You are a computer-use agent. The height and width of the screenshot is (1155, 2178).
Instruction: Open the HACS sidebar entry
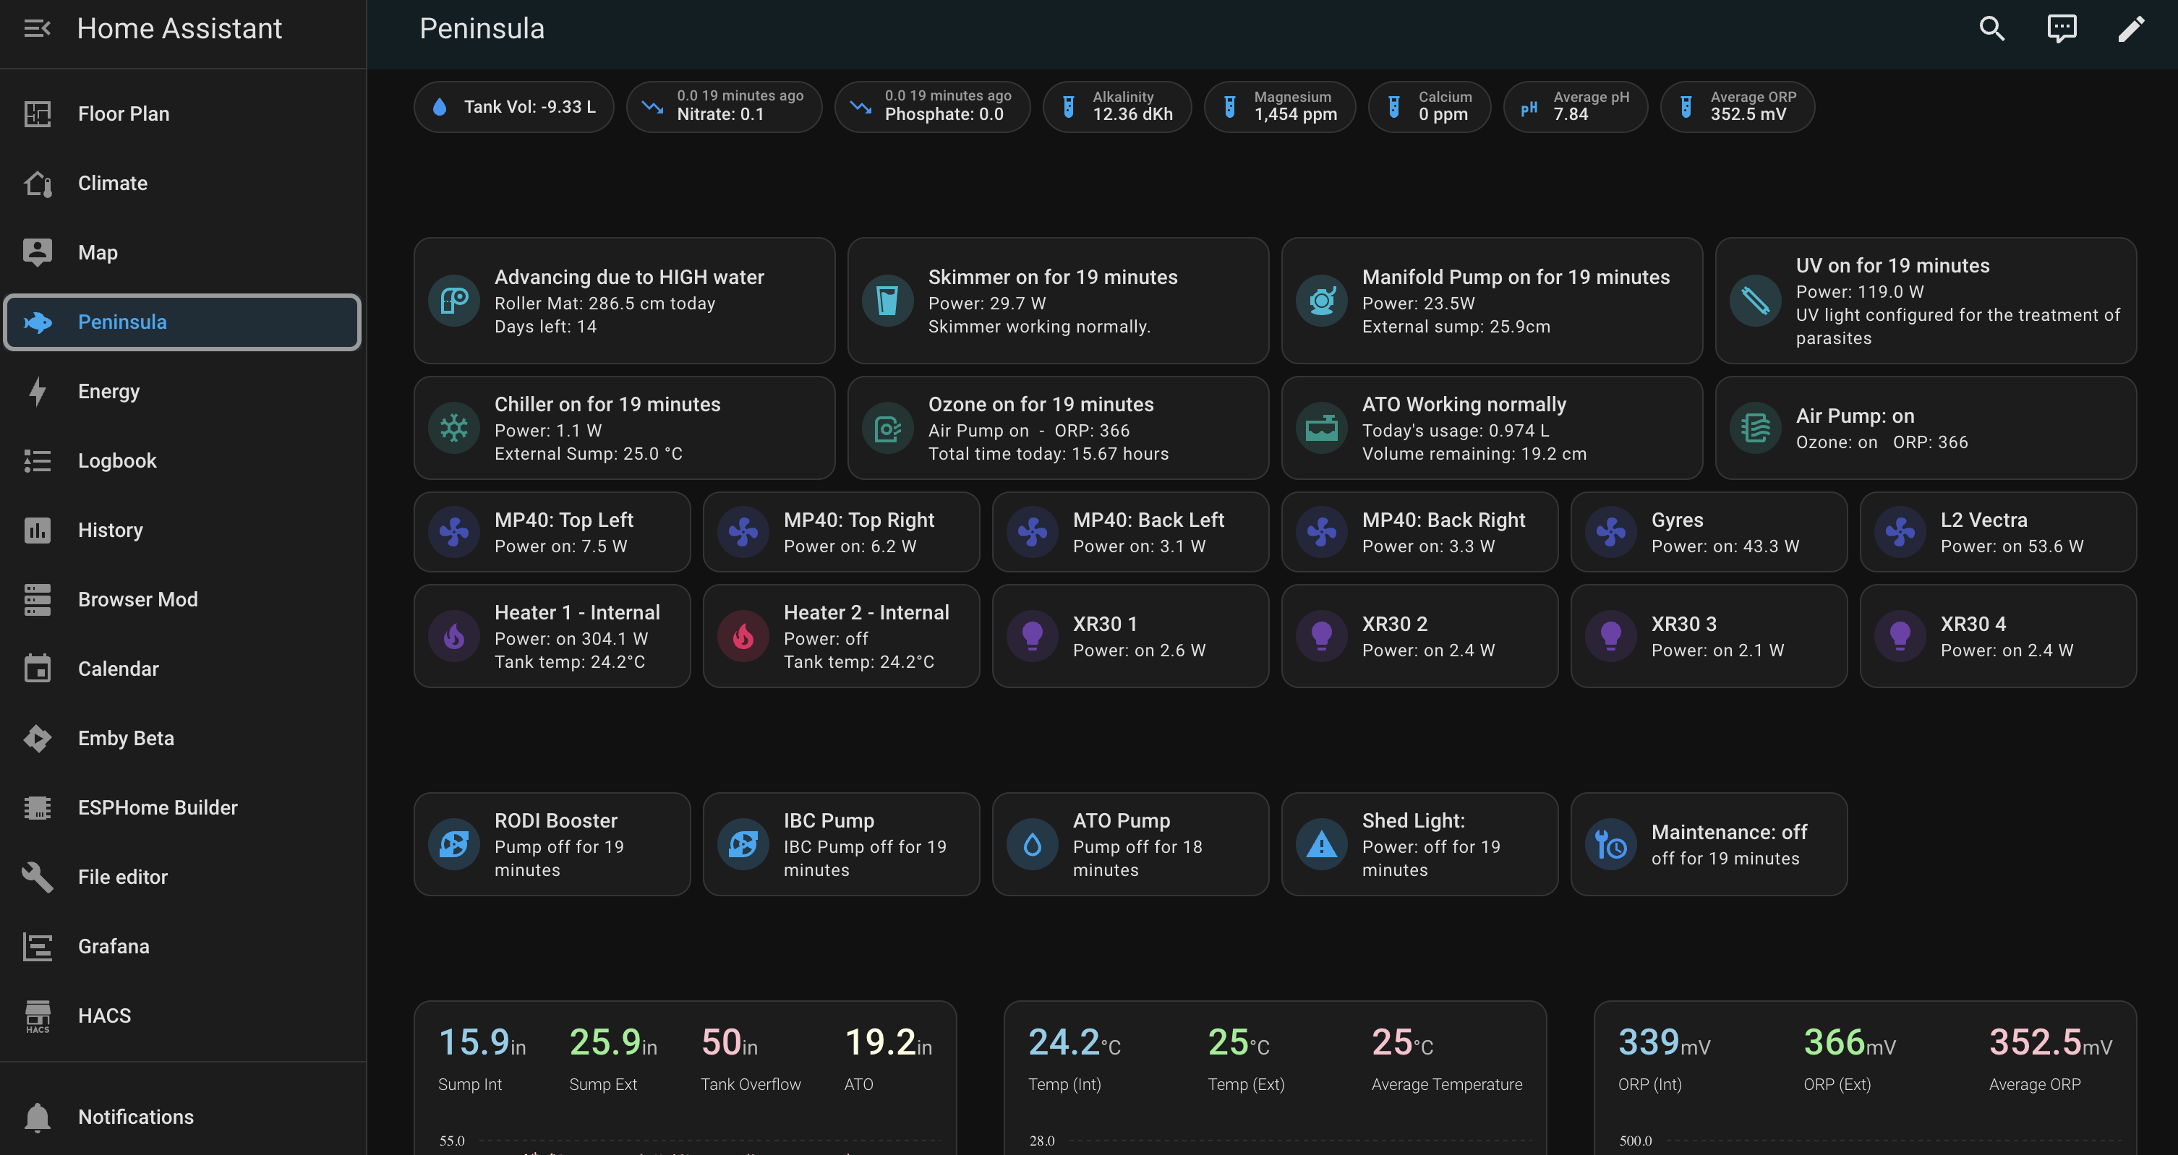104,1016
